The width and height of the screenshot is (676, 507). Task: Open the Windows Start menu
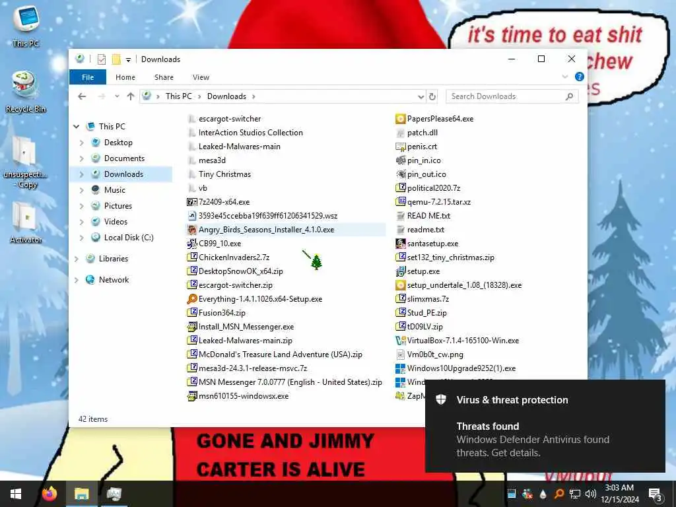point(16,494)
